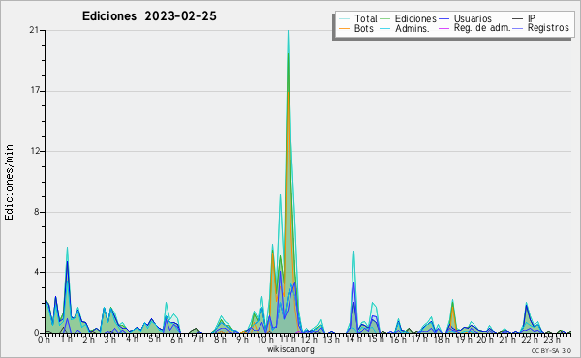Viewport: 581px width, 358px height.
Task: Click the magenta Reg. de adm. legend swatch
Action: click(x=443, y=28)
